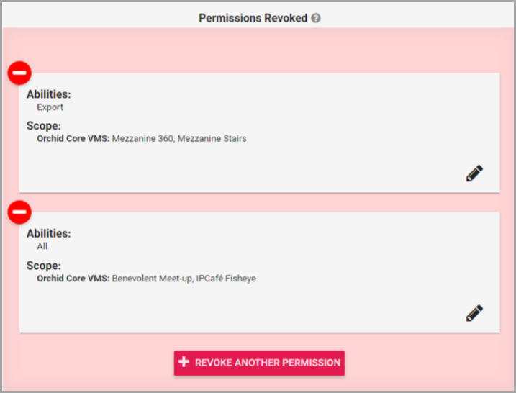The height and width of the screenshot is (393, 516).
Task: Delete the All abilities revoked permission
Action: (x=19, y=212)
